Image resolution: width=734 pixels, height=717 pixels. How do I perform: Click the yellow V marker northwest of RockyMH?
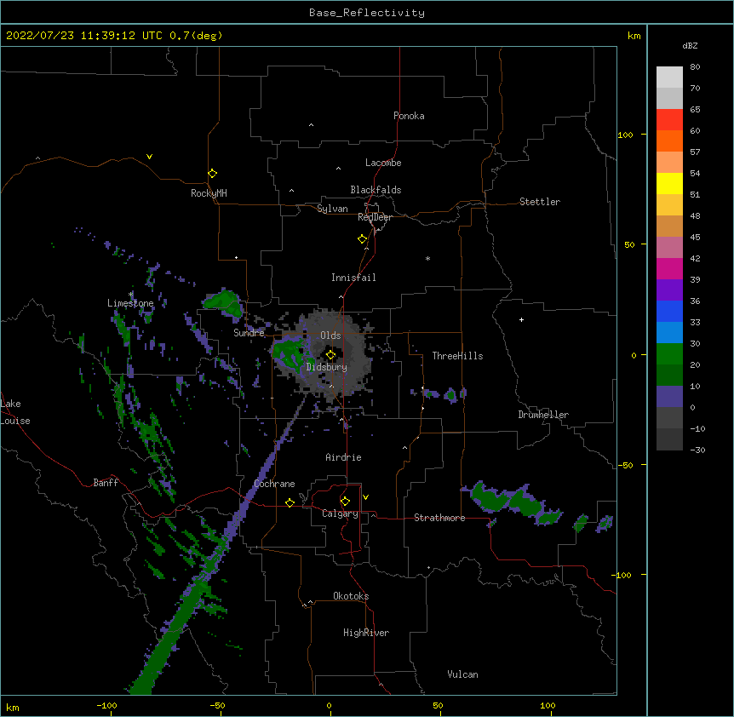tap(149, 157)
